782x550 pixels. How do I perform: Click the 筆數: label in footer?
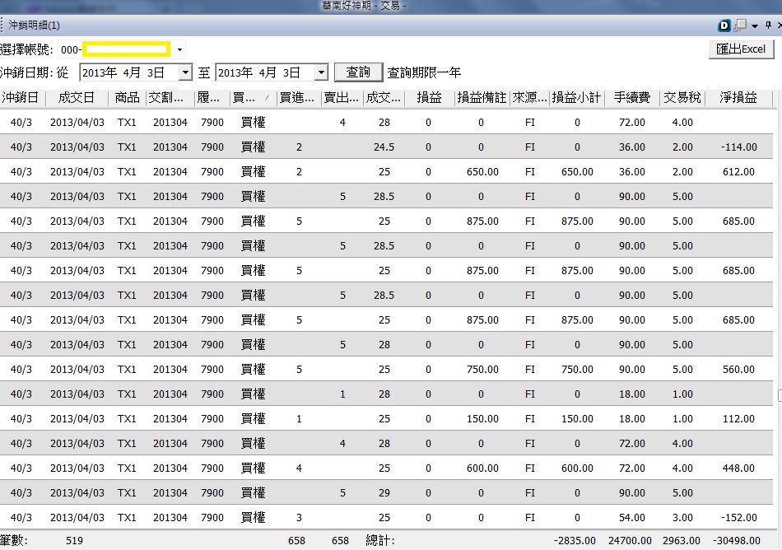click(x=14, y=540)
